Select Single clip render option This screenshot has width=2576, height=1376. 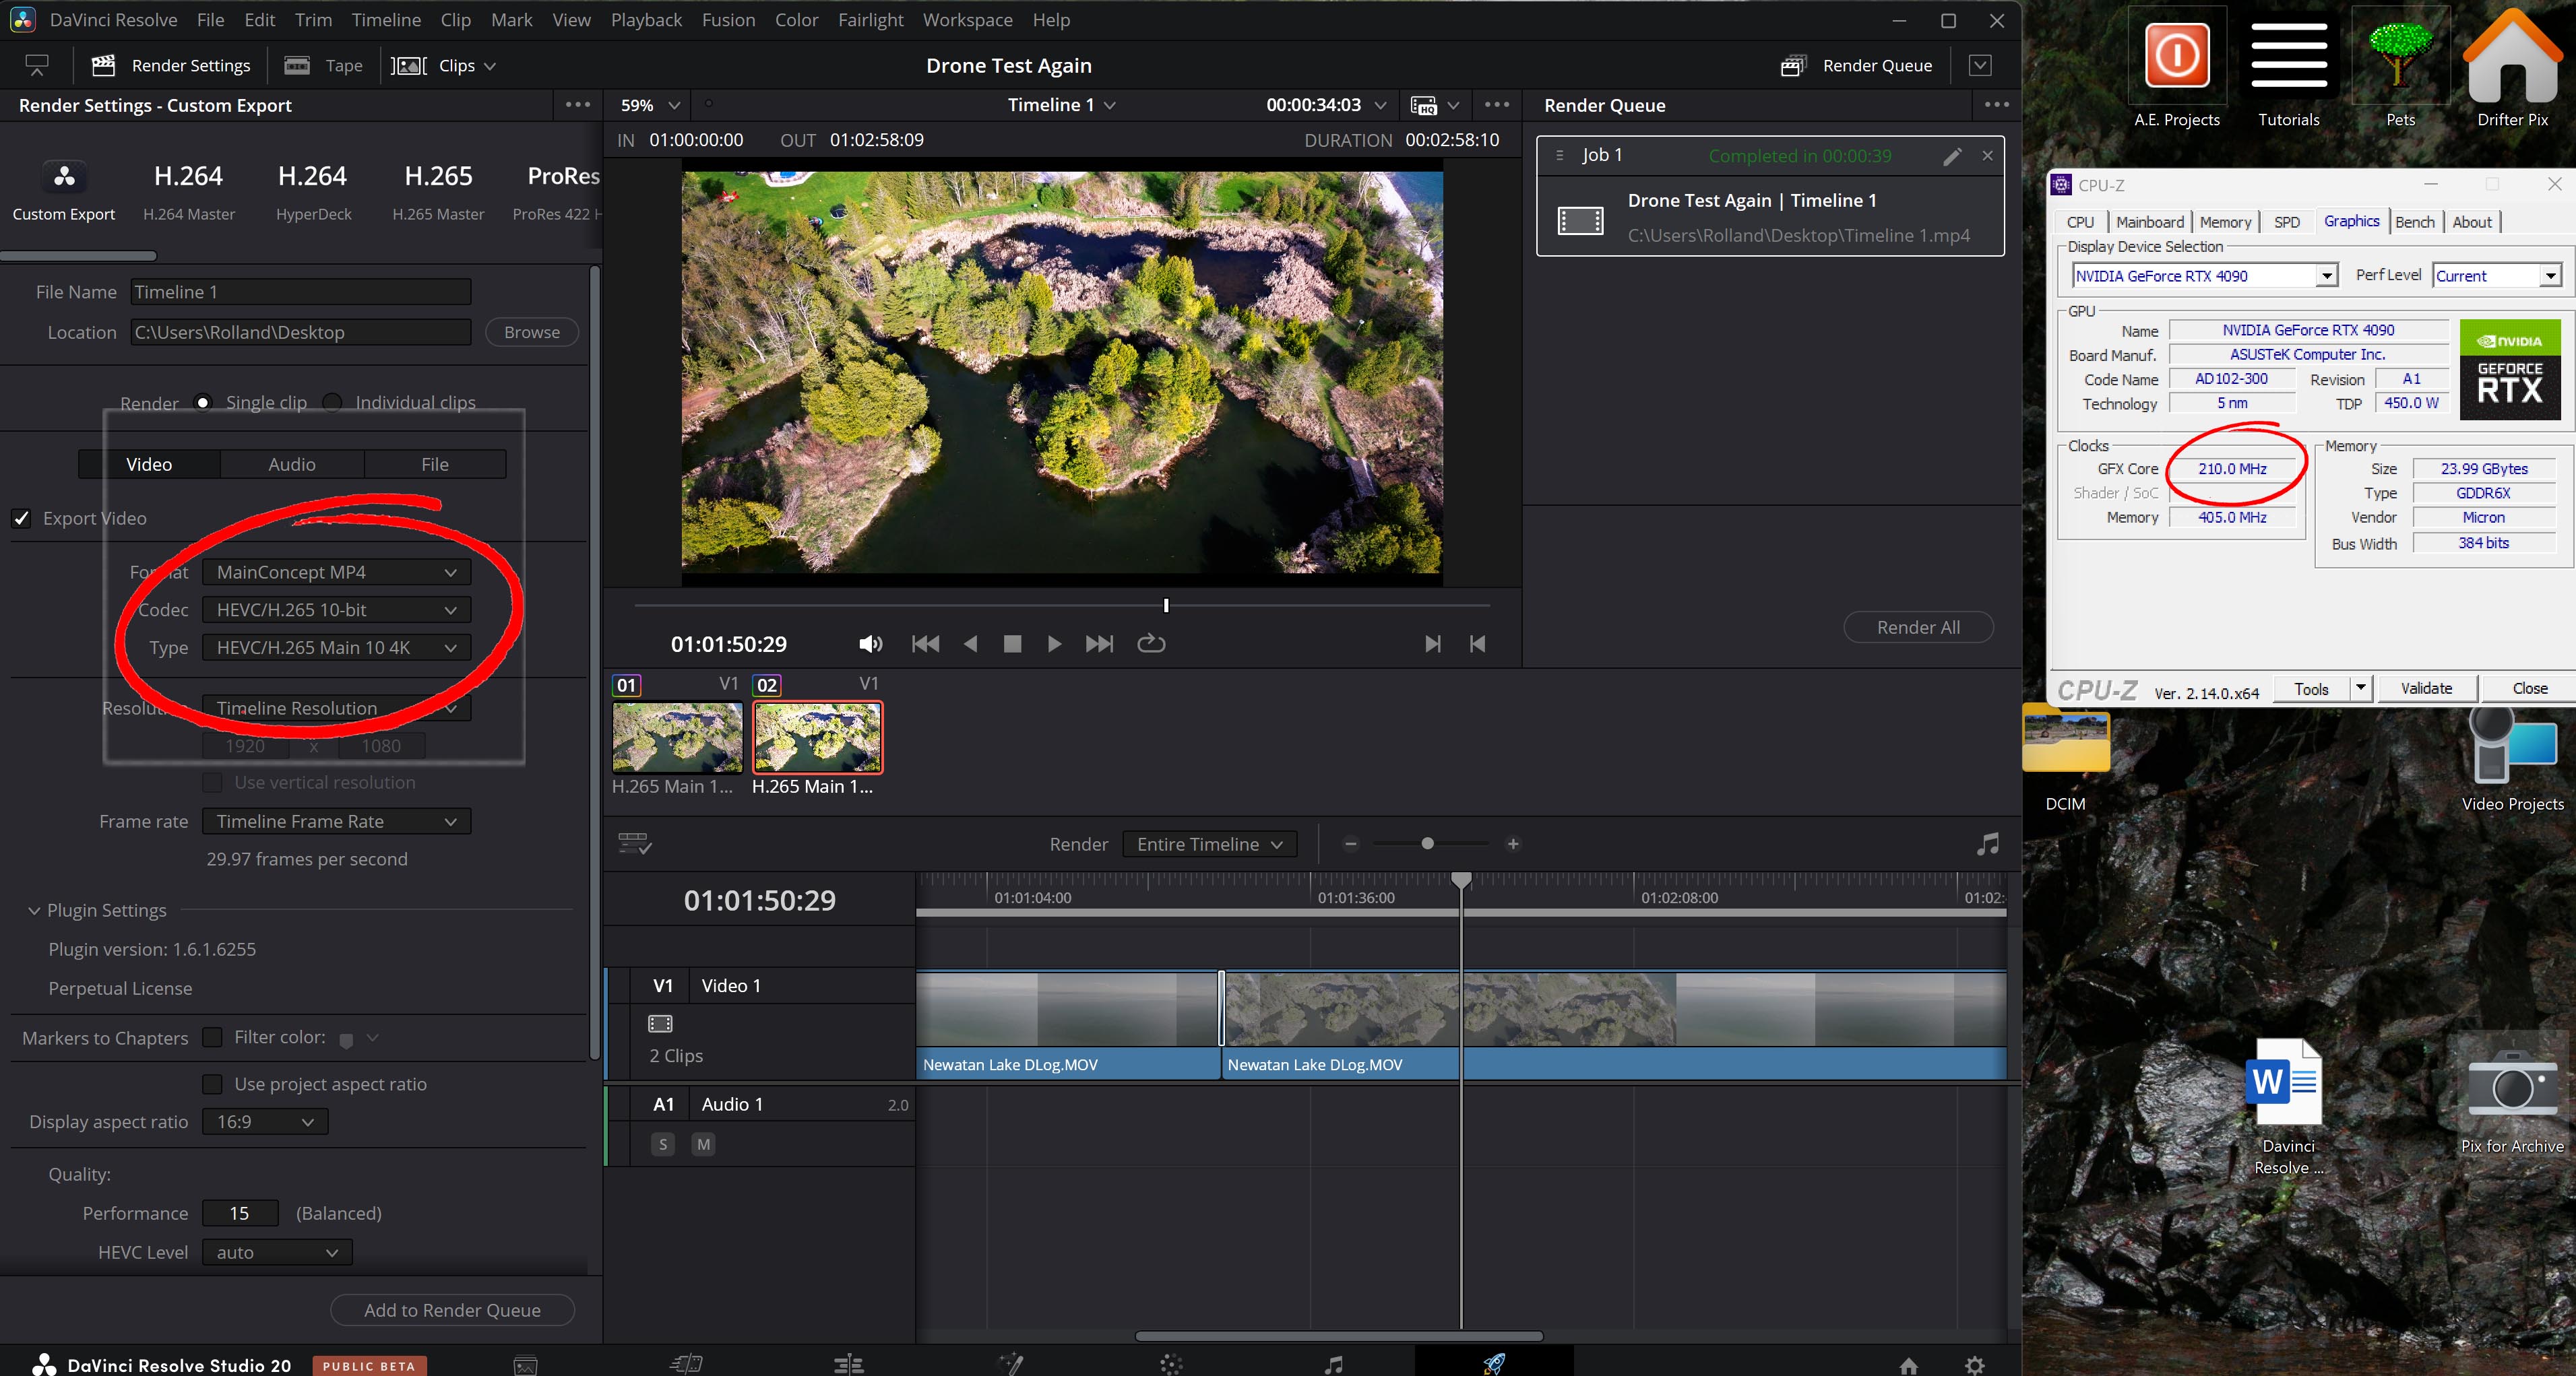[203, 403]
